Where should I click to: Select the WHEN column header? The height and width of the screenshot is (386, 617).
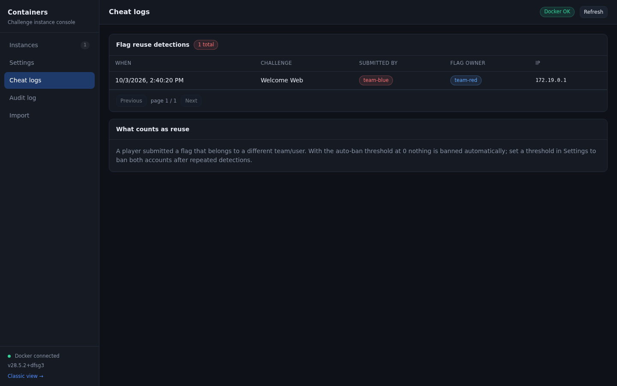point(123,63)
